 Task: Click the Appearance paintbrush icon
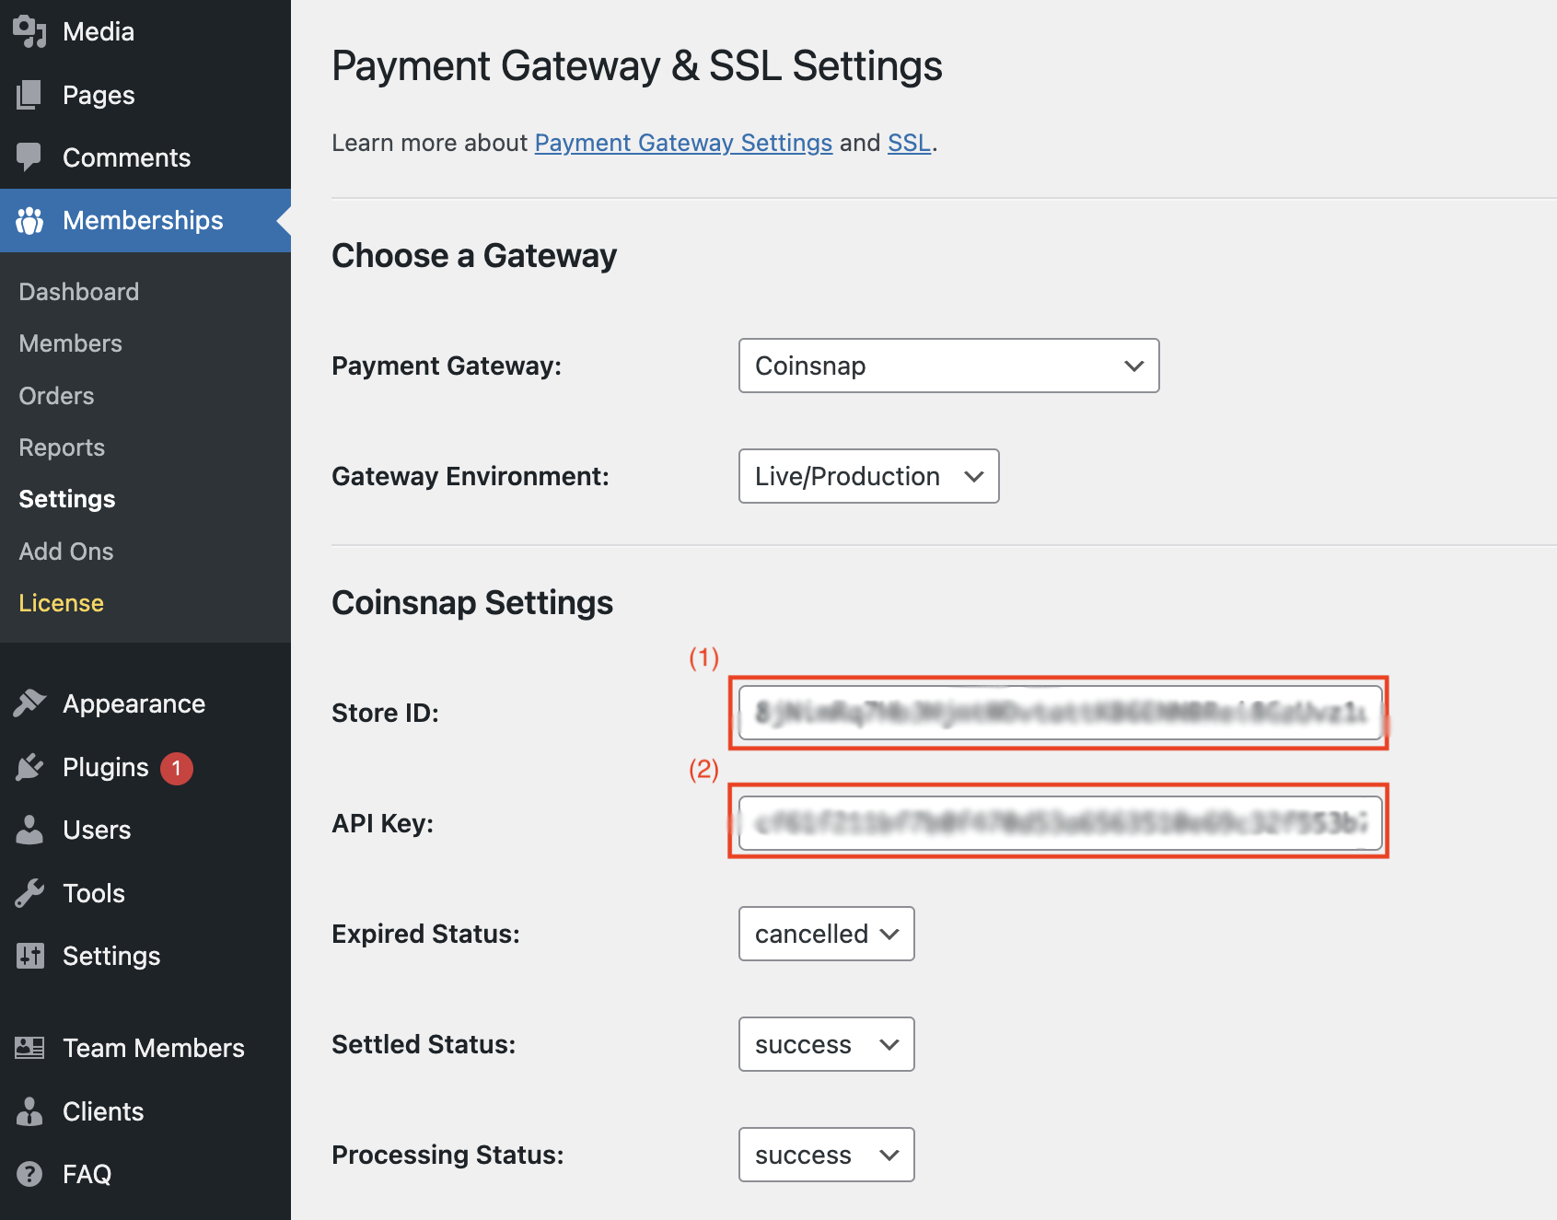(x=29, y=703)
